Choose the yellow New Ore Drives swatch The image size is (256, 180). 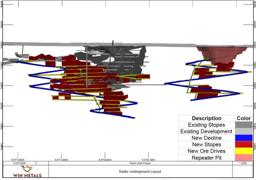pyautogui.click(x=244, y=151)
